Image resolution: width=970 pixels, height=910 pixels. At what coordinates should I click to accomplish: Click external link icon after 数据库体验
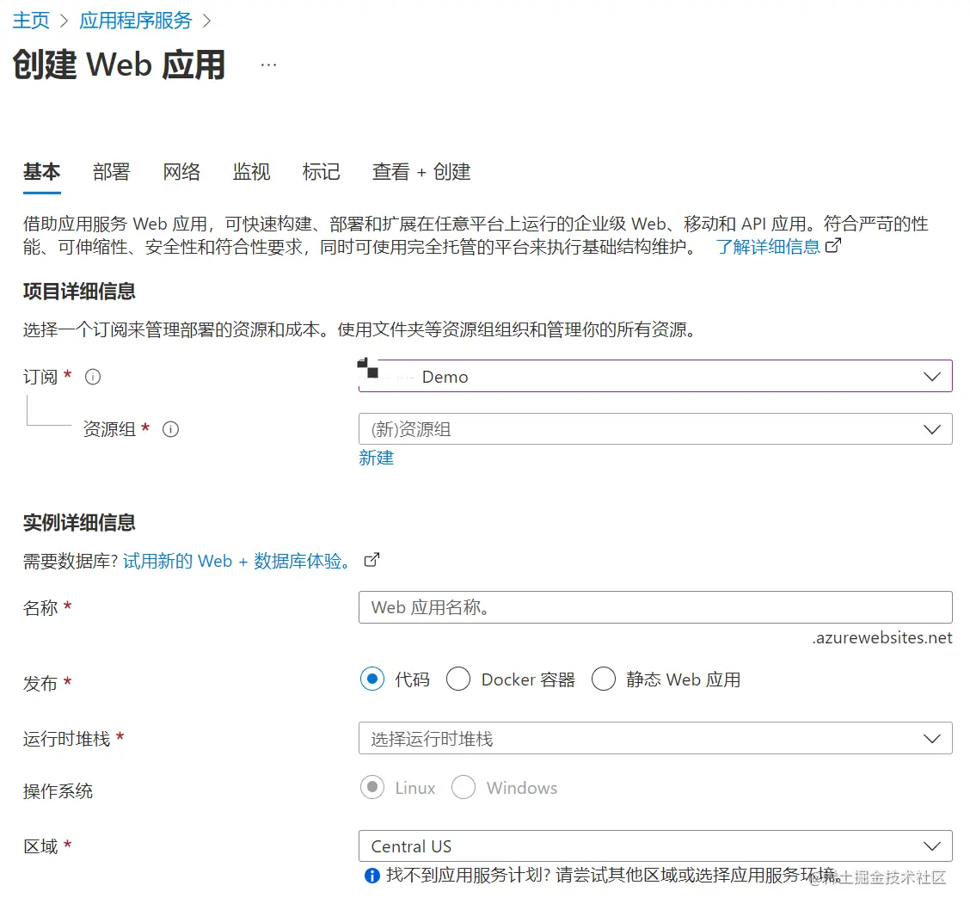371,560
